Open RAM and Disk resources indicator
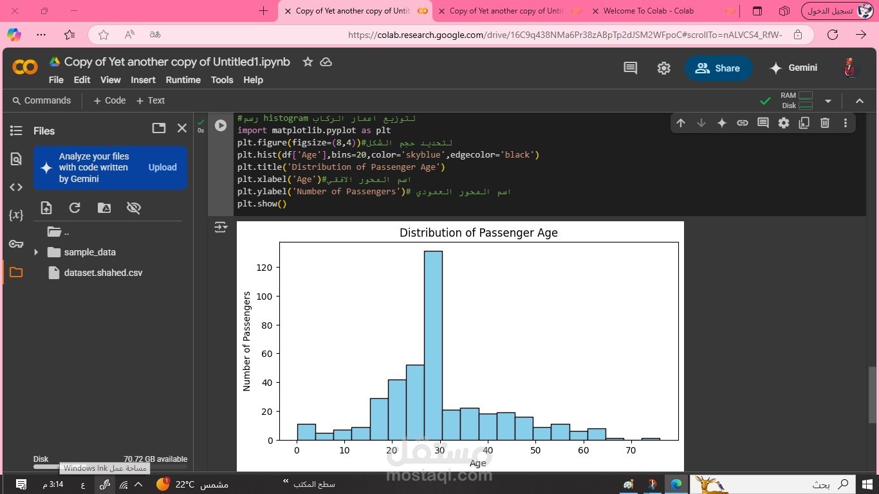Screen dimensions: 879x494 pos(797,100)
